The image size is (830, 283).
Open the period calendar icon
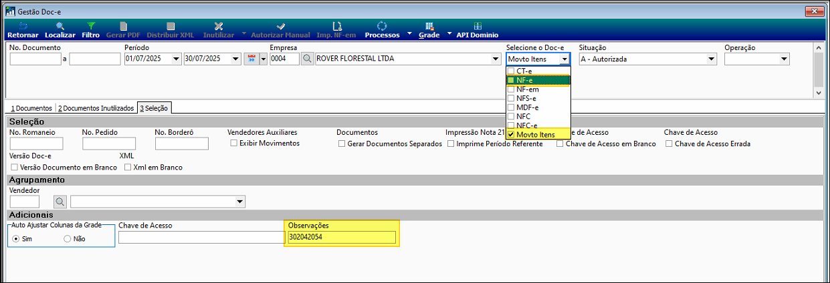point(253,59)
